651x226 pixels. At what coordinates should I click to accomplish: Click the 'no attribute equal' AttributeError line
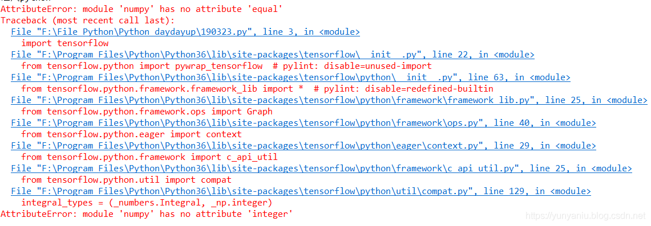141,9
